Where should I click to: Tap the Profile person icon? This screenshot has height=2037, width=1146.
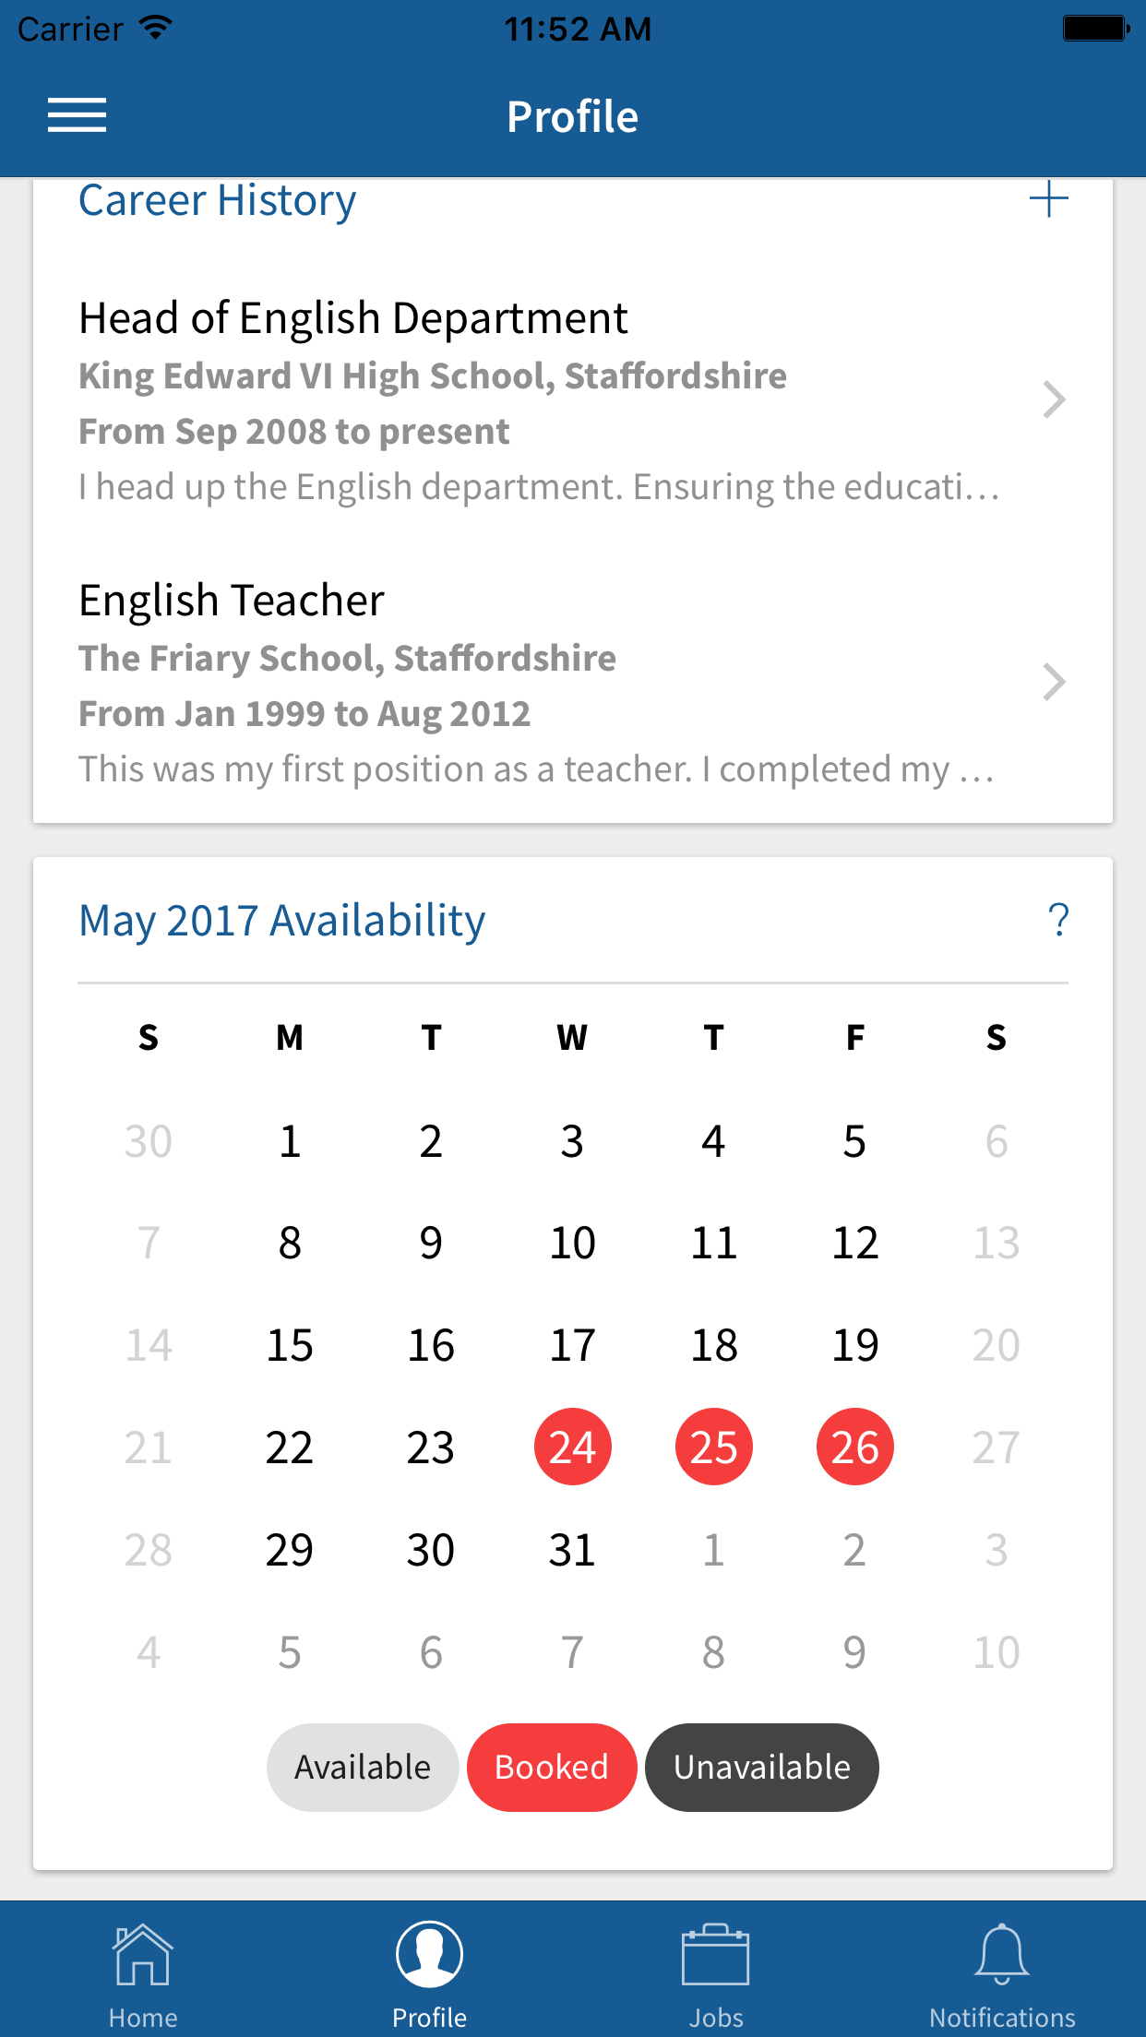[x=429, y=1955]
